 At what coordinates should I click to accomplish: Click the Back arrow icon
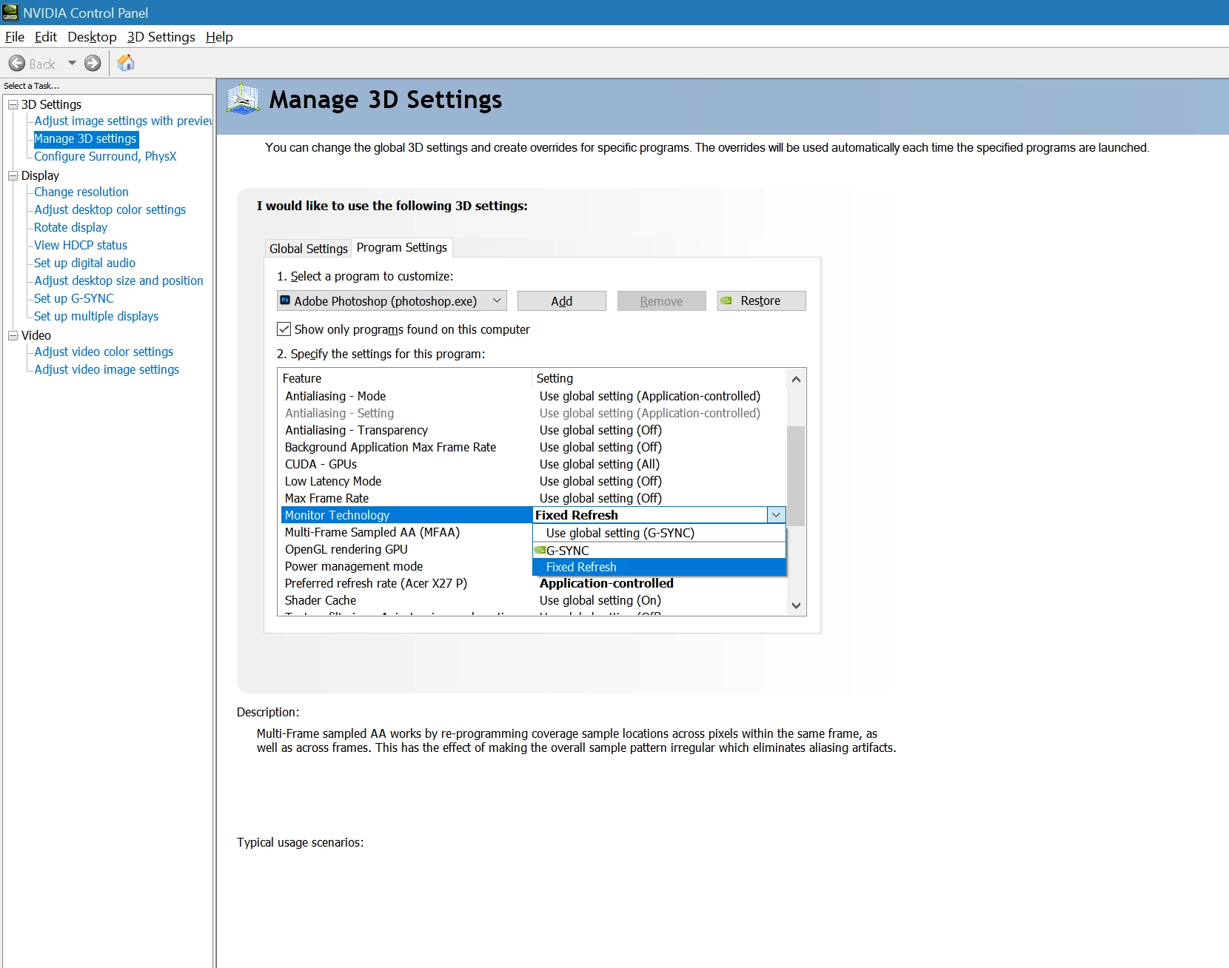[17, 64]
